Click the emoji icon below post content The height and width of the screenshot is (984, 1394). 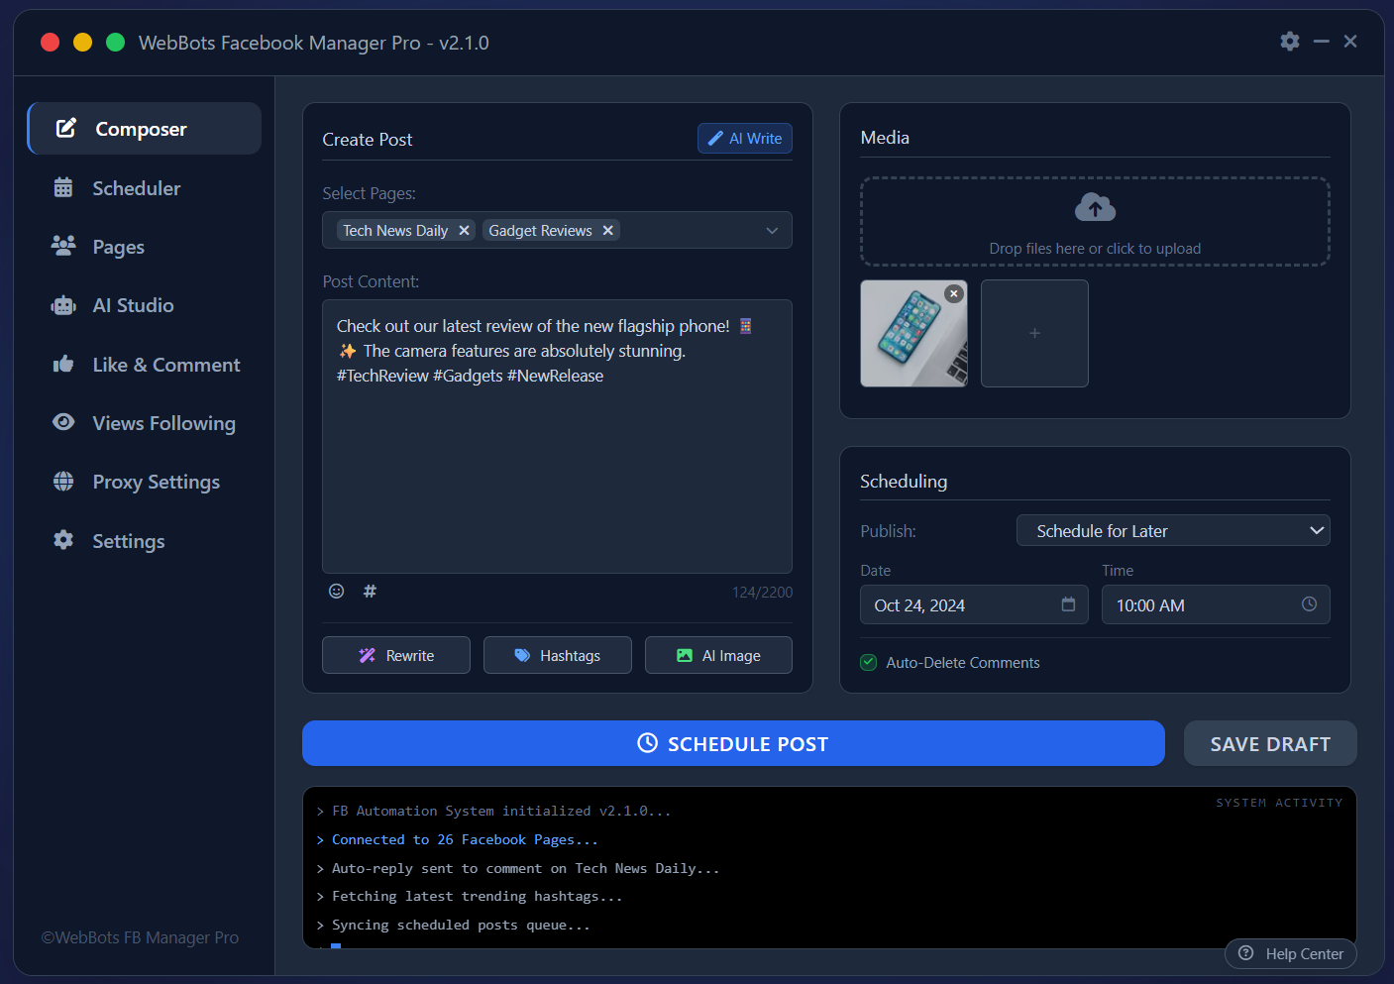tap(336, 591)
